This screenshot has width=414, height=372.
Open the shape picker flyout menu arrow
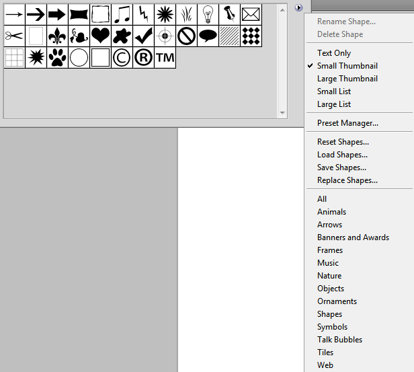tap(298, 7)
